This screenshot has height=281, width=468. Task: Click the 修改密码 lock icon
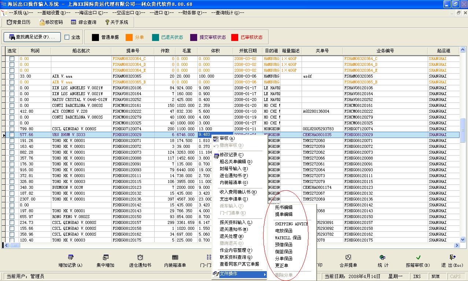tap(41, 22)
